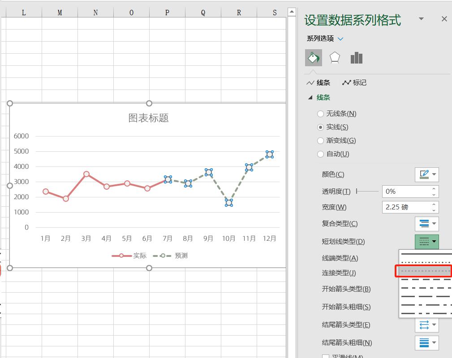The width and height of the screenshot is (452, 358).
Task: Select the 实线(S) radio option
Action: pos(320,127)
